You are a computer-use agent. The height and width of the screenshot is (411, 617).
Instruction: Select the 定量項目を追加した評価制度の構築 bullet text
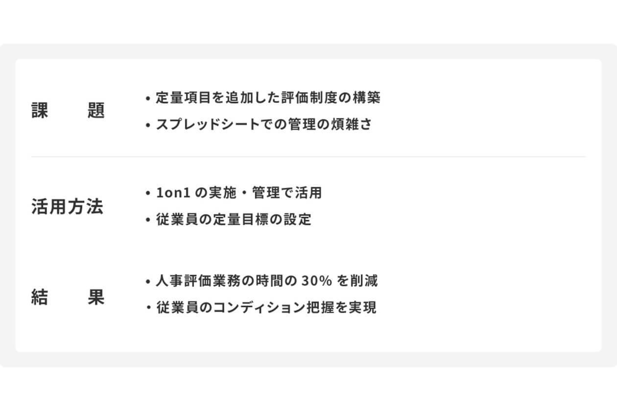click(x=268, y=98)
